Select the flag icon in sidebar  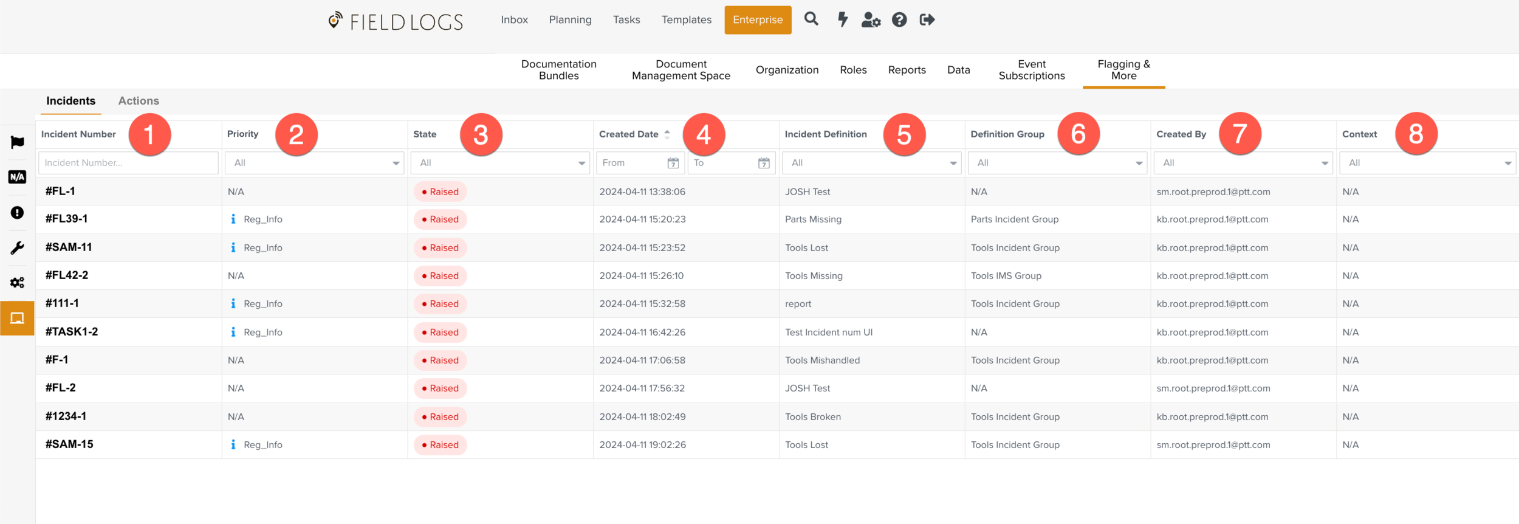tap(17, 142)
